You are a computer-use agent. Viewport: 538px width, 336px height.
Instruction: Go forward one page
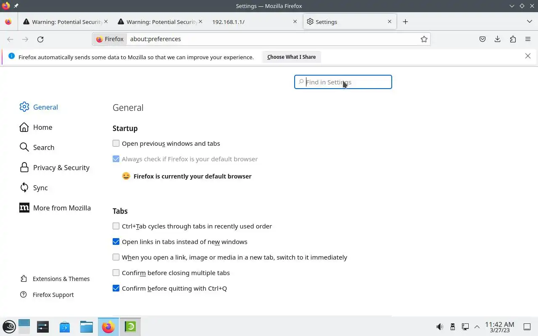pos(25,39)
